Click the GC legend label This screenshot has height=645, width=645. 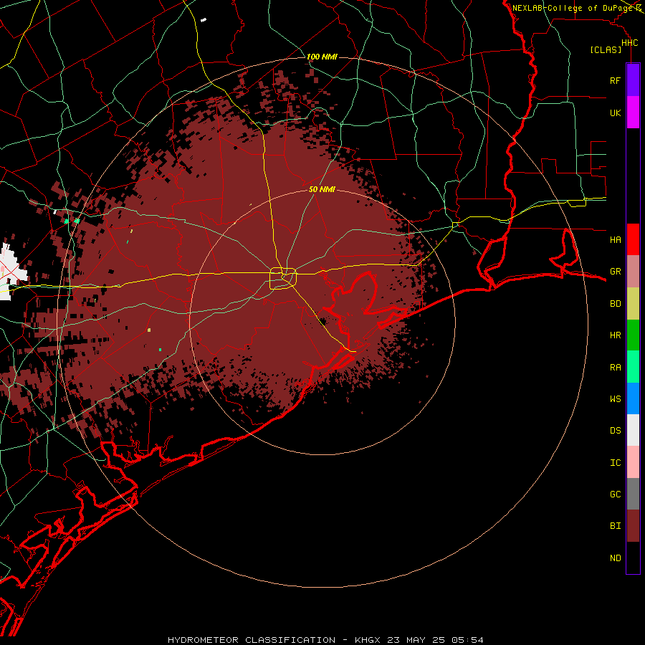pos(615,494)
